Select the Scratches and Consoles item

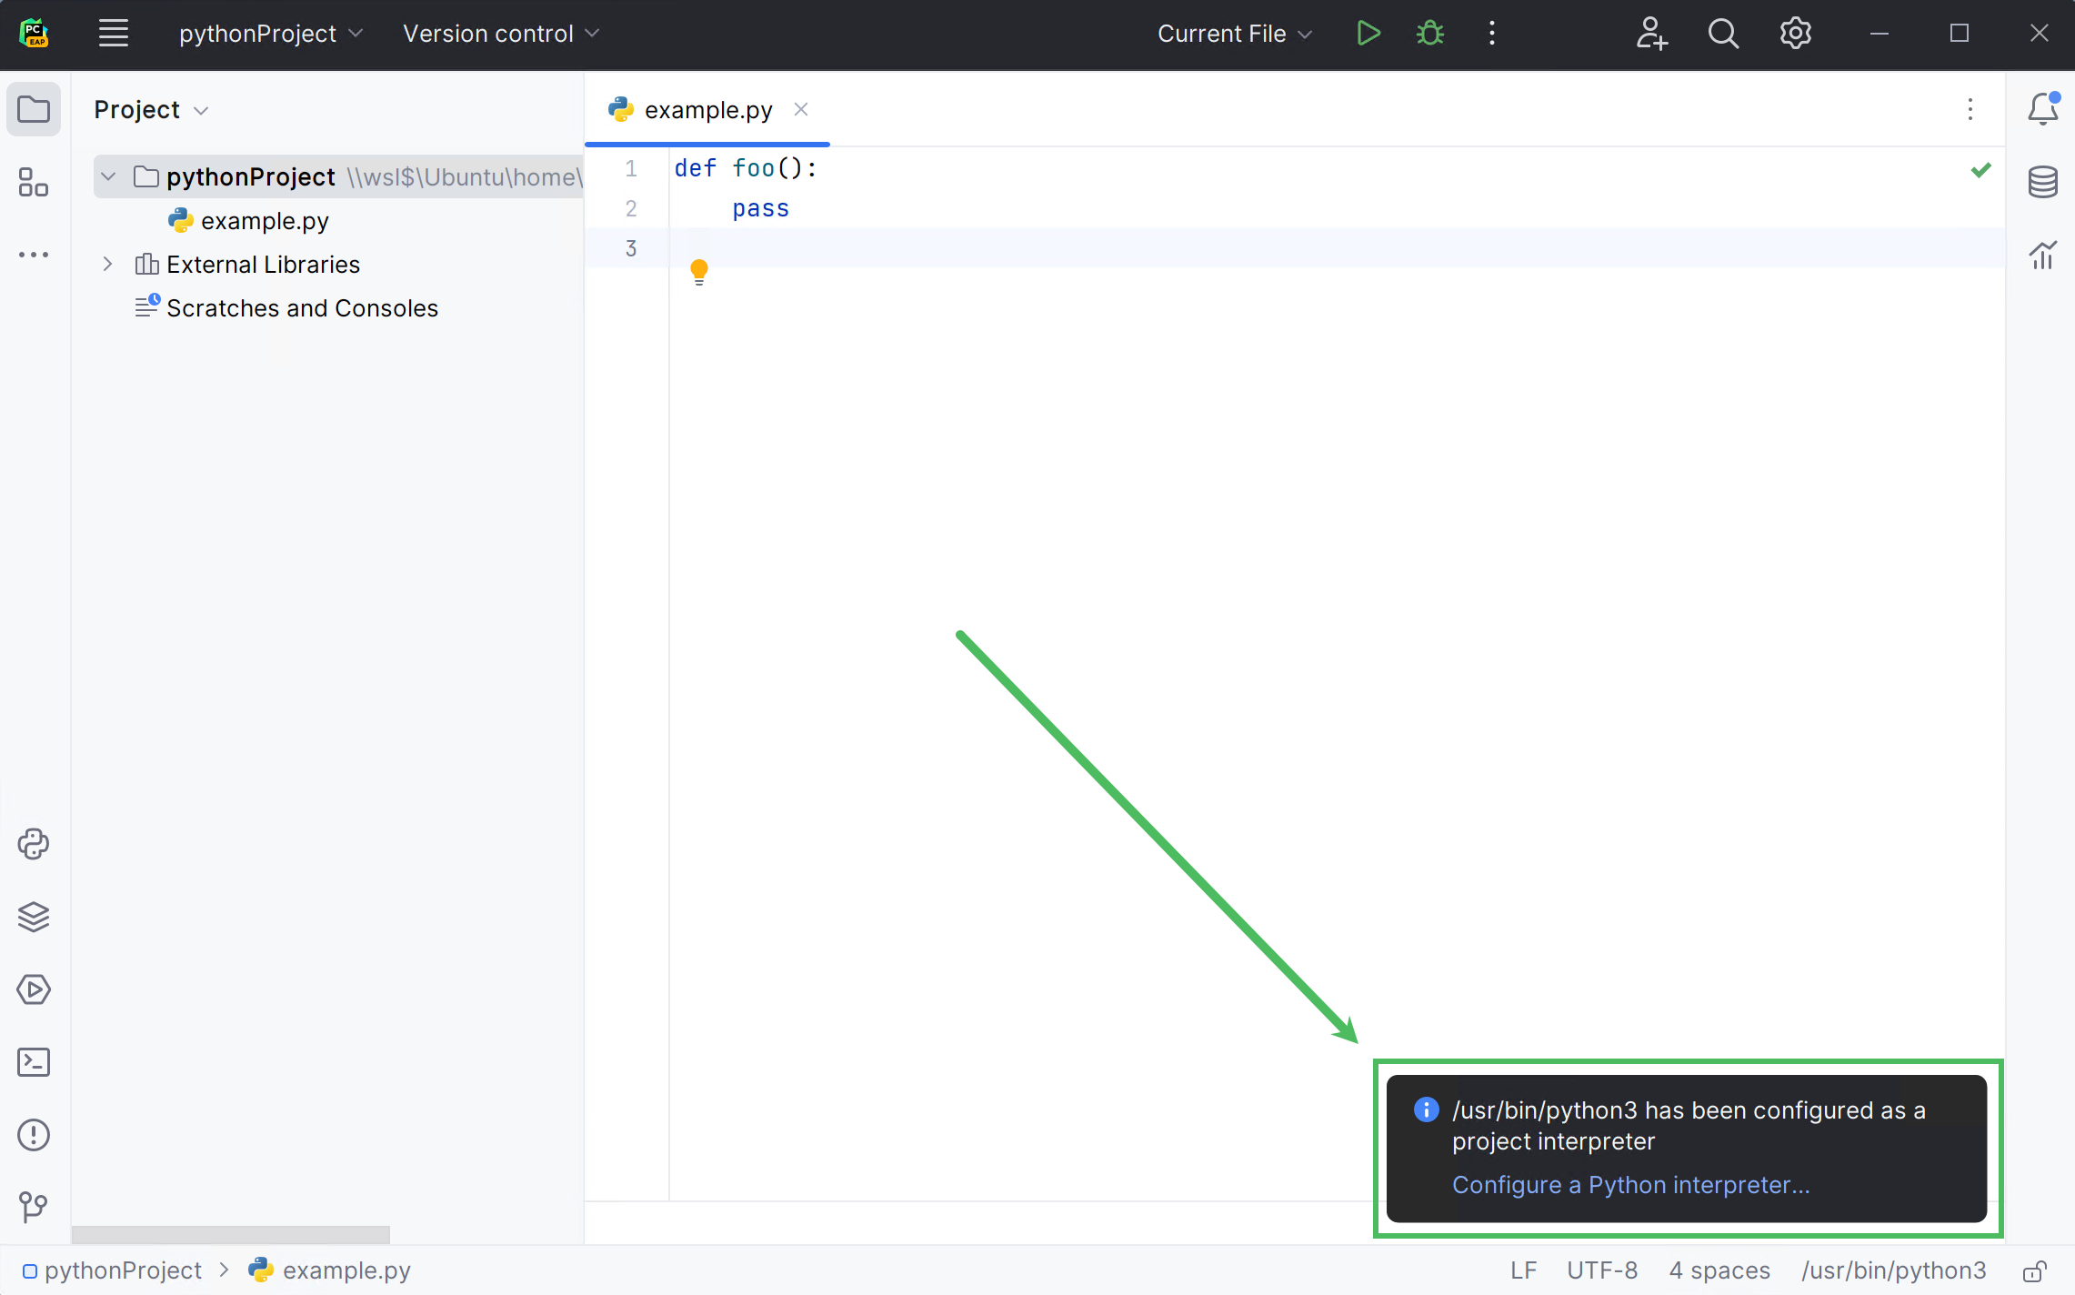pyautogui.click(x=301, y=307)
